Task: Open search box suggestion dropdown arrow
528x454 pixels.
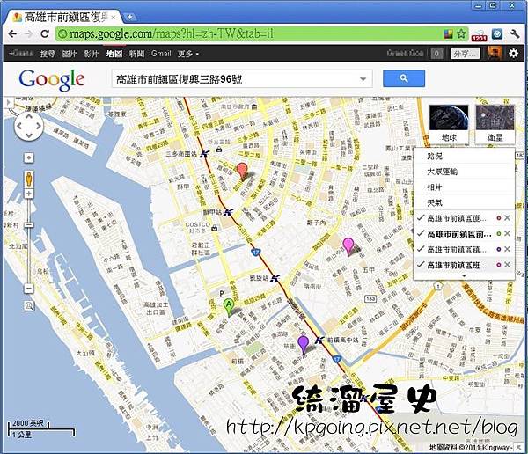Action: 363,79
